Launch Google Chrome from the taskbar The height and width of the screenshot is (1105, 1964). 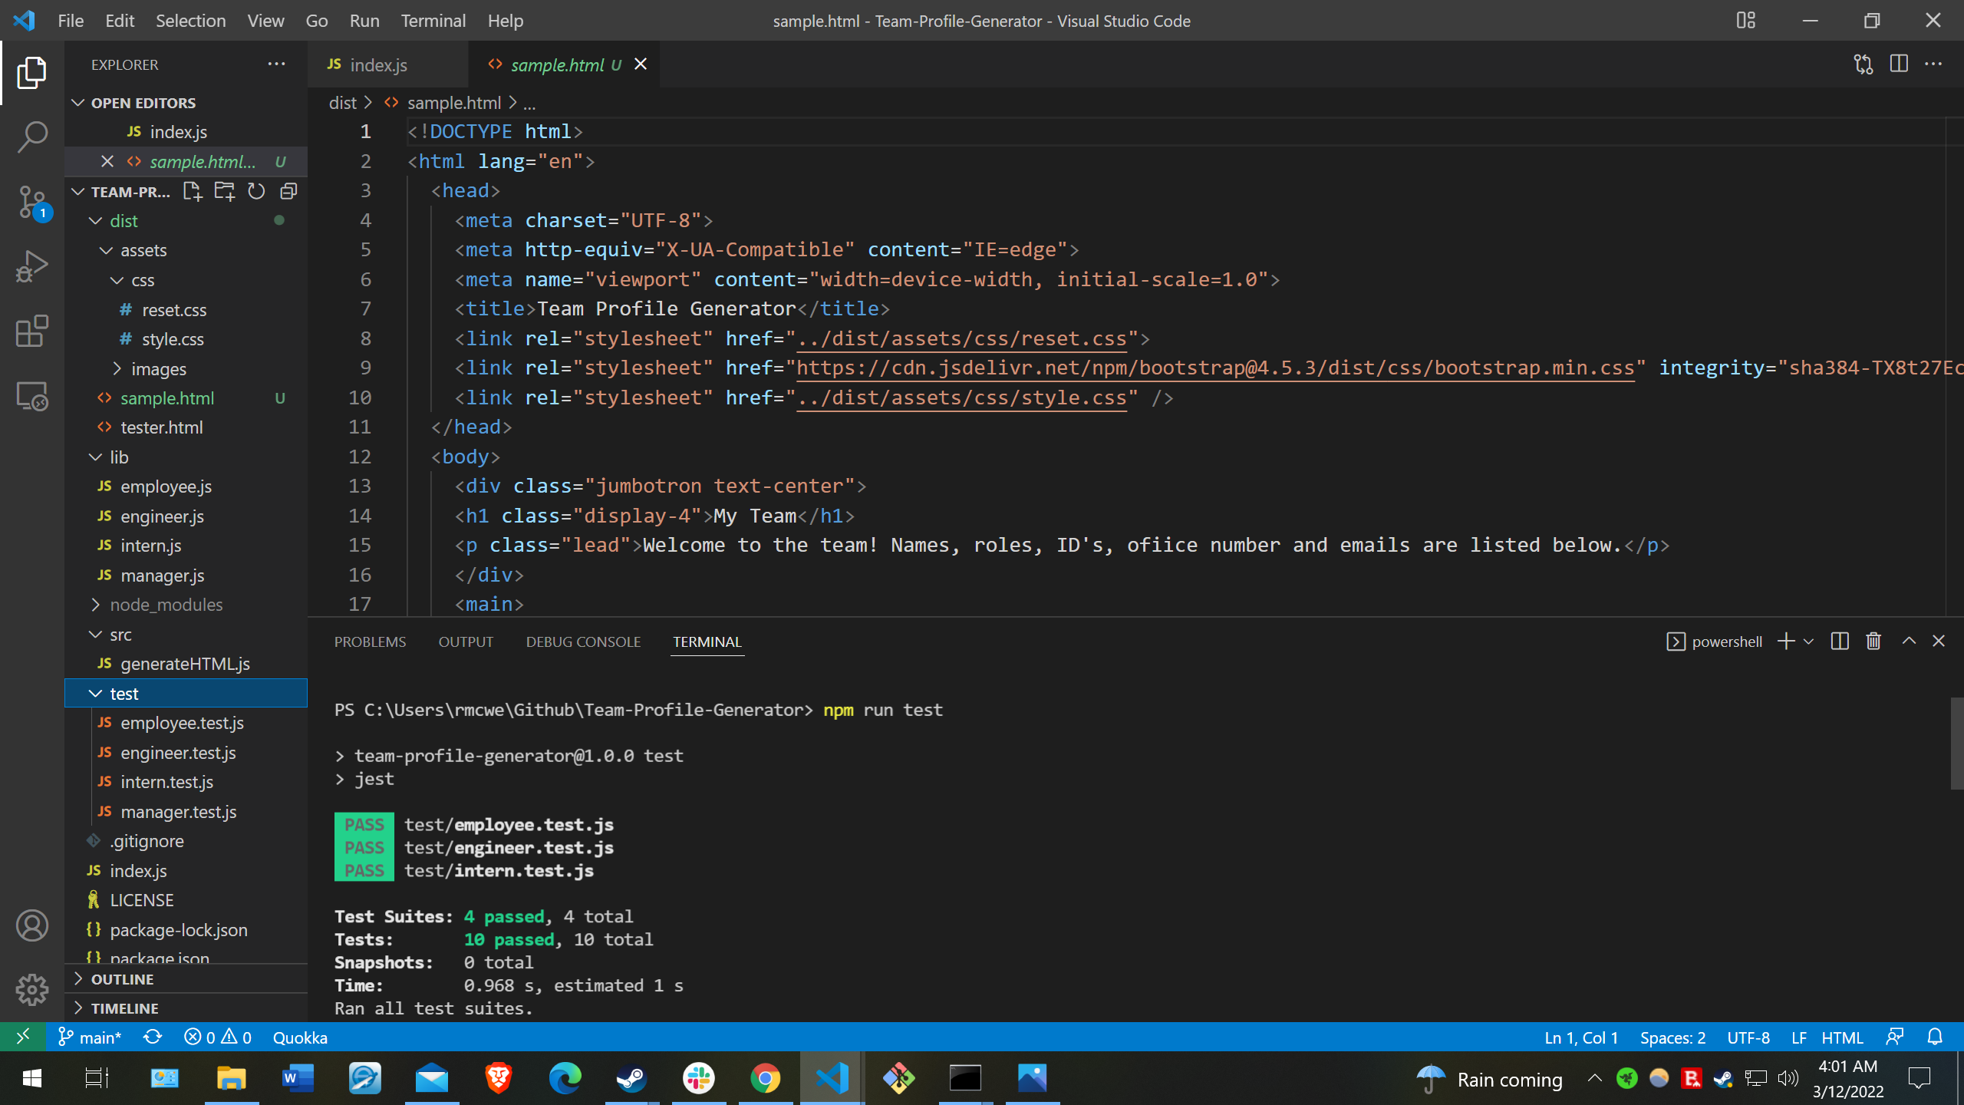pyautogui.click(x=765, y=1077)
